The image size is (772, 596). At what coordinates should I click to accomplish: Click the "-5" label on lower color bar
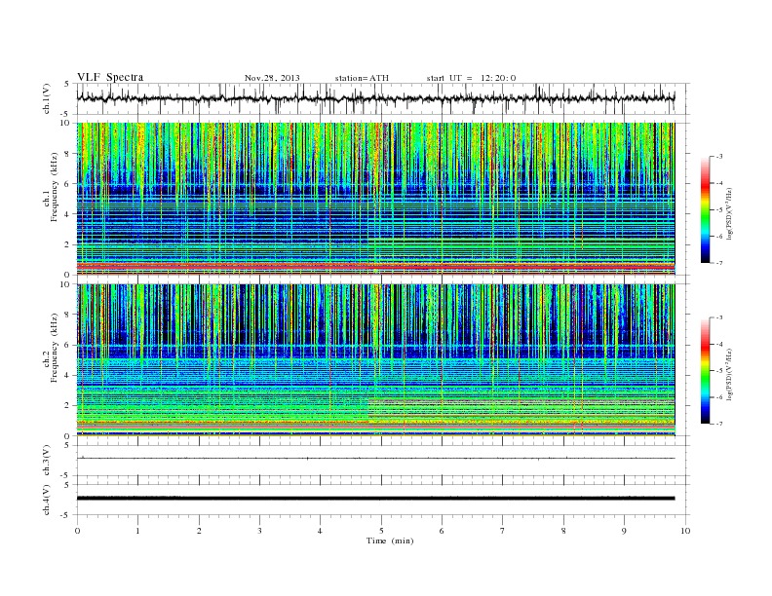click(719, 371)
